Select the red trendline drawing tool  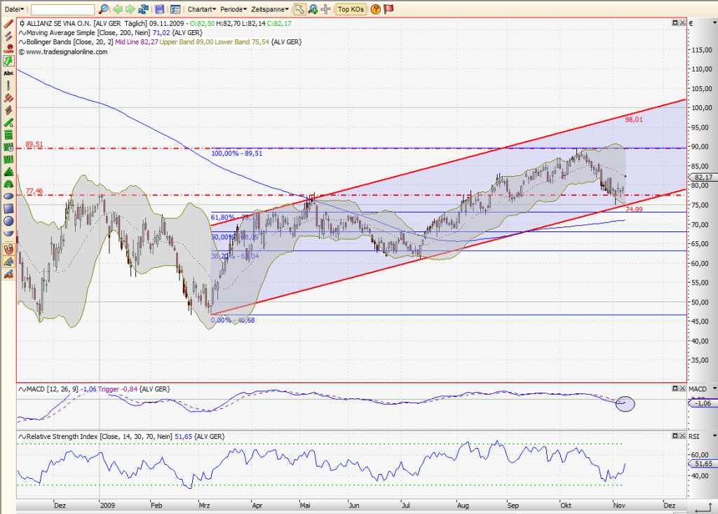pos(8,24)
